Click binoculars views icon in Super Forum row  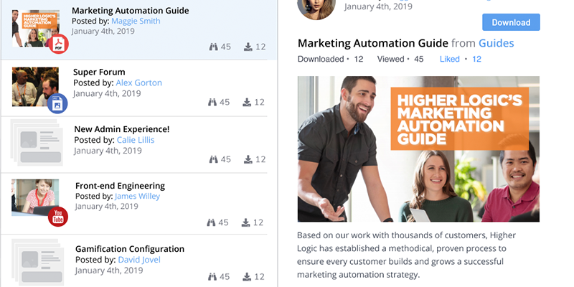(x=212, y=102)
